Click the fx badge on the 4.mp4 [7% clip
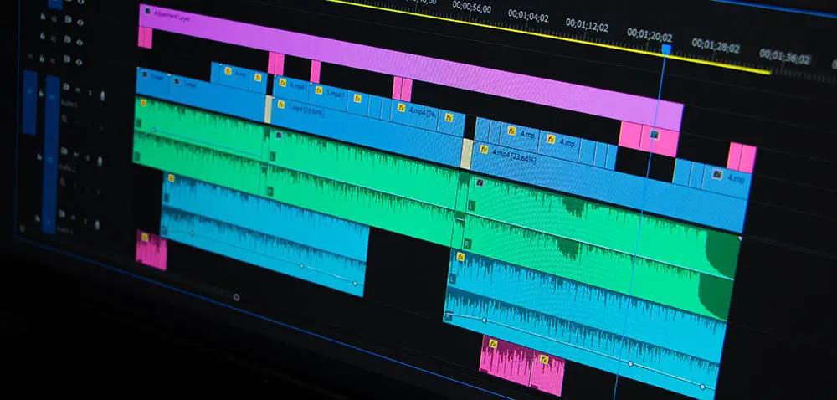 (x=402, y=108)
